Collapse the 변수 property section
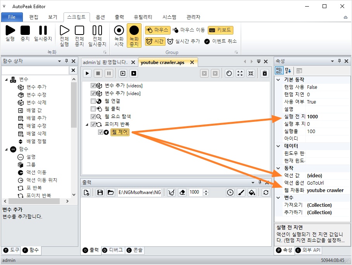352x265 pixels. pyautogui.click(x=278, y=197)
